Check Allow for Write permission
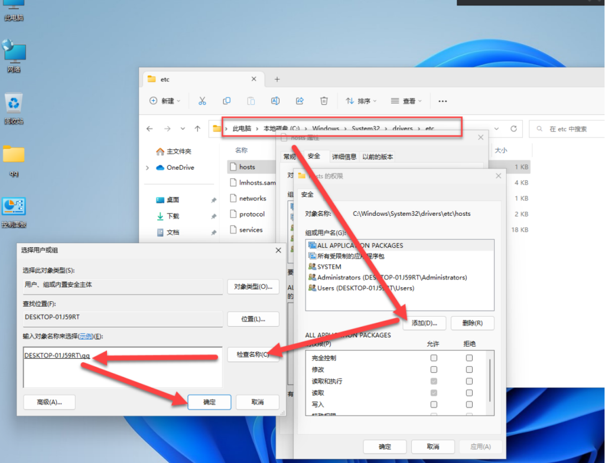This screenshot has width=605, height=463. click(434, 405)
